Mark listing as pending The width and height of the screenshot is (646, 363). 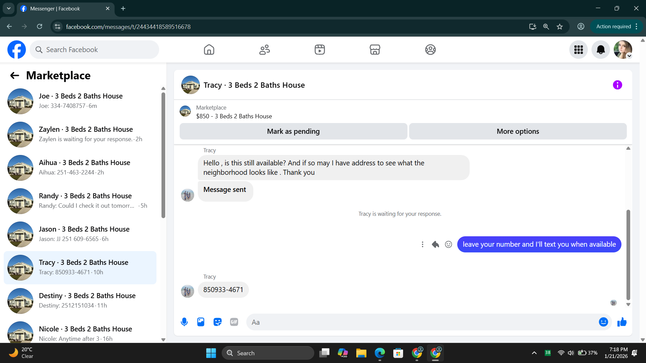tap(293, 131)
